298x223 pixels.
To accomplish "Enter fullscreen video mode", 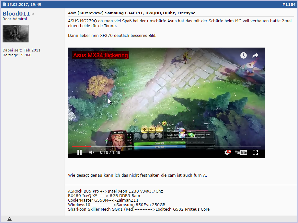I will point(255,152).
